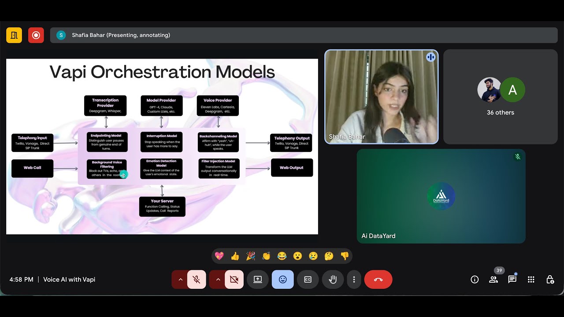Screen dimensions: 564x317
Task: Open video settings chevron next to camera
Action: tap(218, 280)
